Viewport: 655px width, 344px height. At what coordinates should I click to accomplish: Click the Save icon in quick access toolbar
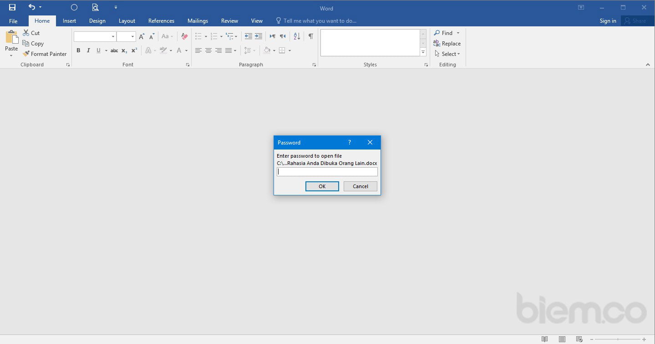tap(12, 7)
